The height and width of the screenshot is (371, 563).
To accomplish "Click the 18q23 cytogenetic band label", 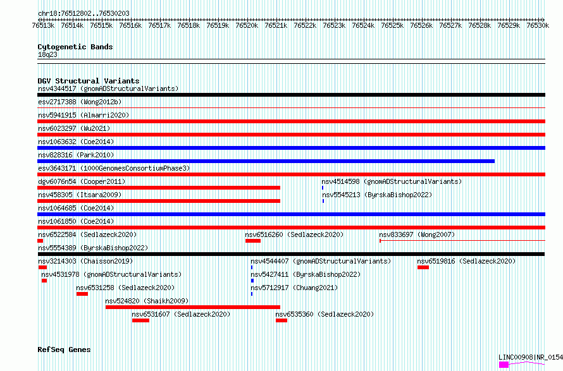I will [x=47, y=55].
